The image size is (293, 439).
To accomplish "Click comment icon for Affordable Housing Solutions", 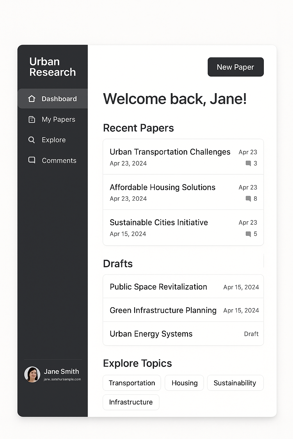I will click(x=248, y=199).
